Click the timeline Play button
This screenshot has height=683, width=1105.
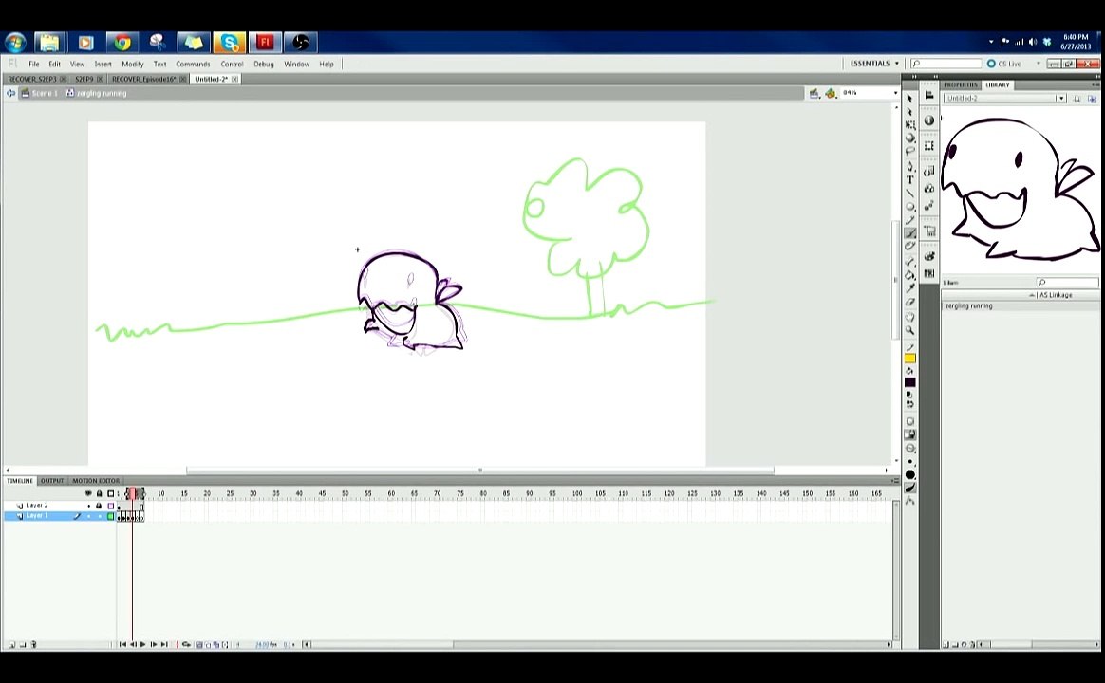(143, 644)
